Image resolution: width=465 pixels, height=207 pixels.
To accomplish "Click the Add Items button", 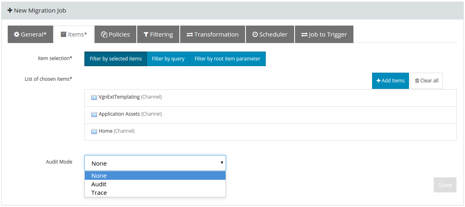I will [390, 81].
